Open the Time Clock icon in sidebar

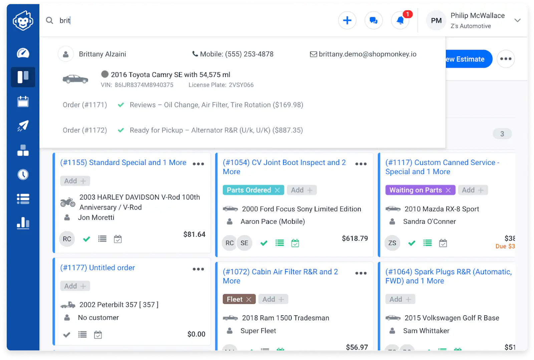click(x=23, y=174)
